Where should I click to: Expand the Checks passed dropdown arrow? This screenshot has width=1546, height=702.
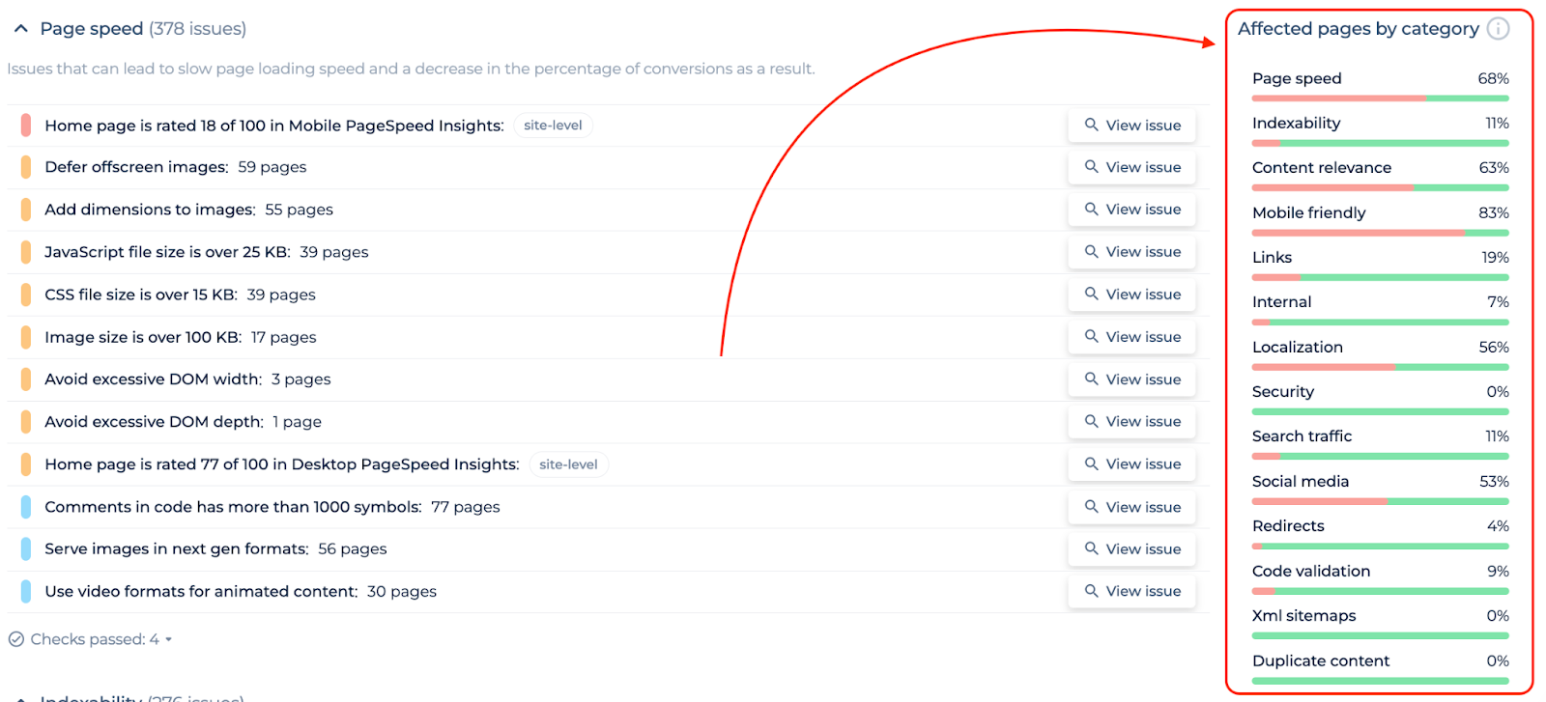tap(169, 639)
